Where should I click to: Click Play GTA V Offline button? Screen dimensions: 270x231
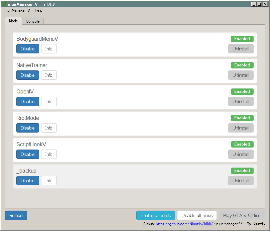pos(242,215)
